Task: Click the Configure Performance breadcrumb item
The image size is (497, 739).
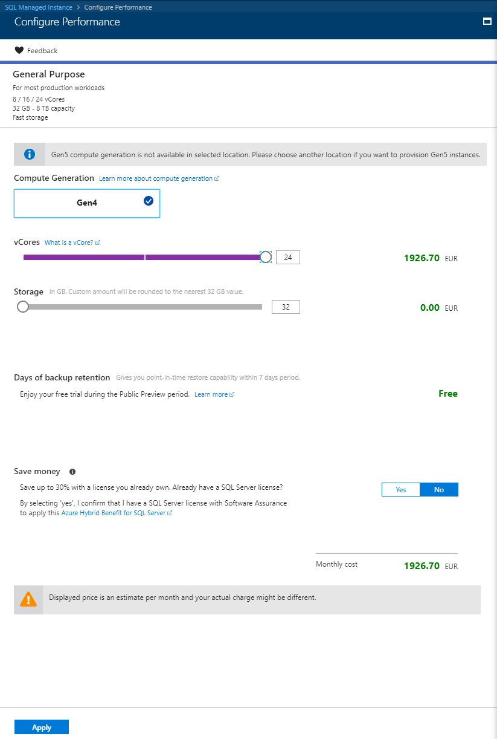Action: point(118,7)
